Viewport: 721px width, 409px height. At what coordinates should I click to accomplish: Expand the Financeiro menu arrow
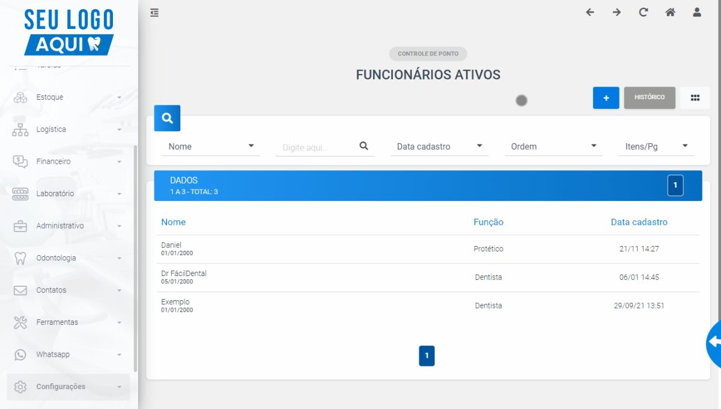click(x=119, y=162)
